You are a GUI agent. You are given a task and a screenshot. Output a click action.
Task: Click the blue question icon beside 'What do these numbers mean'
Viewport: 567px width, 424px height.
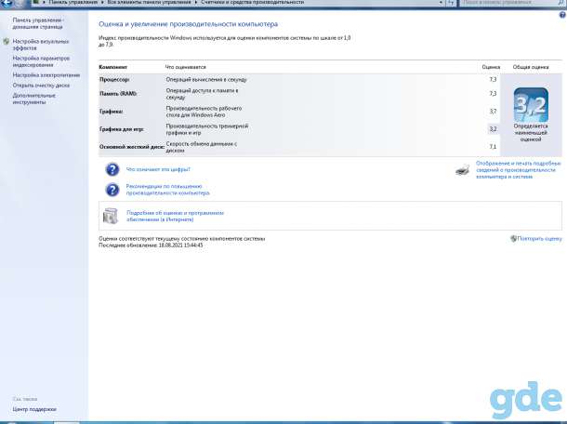[x=112, y=169]
